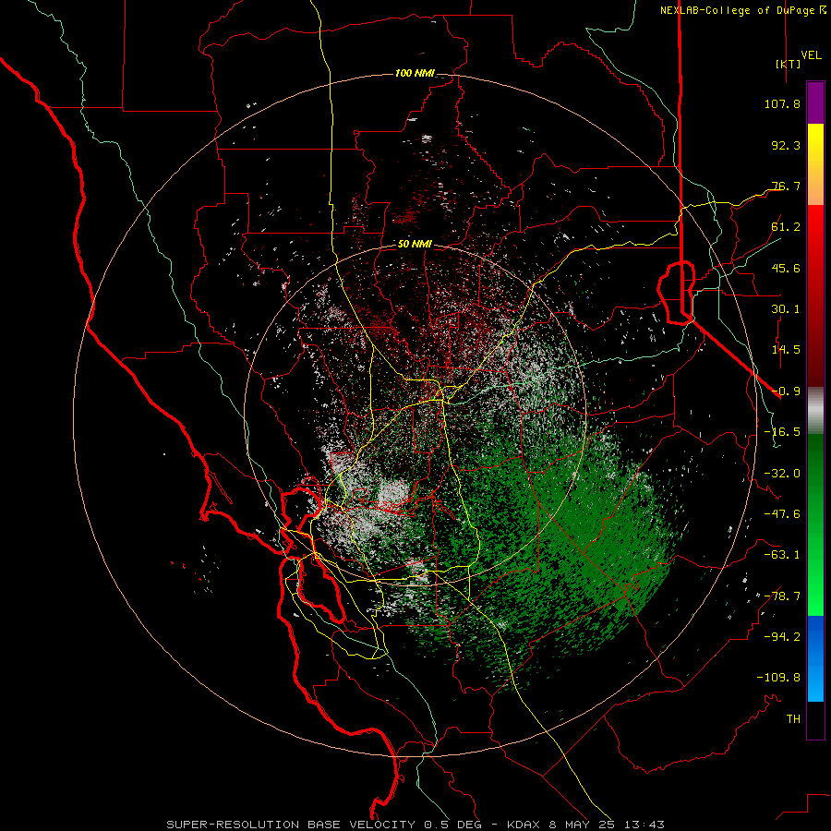Click the -109.8 velocity scale label
The image size is (831, 831).
(778, 678)
